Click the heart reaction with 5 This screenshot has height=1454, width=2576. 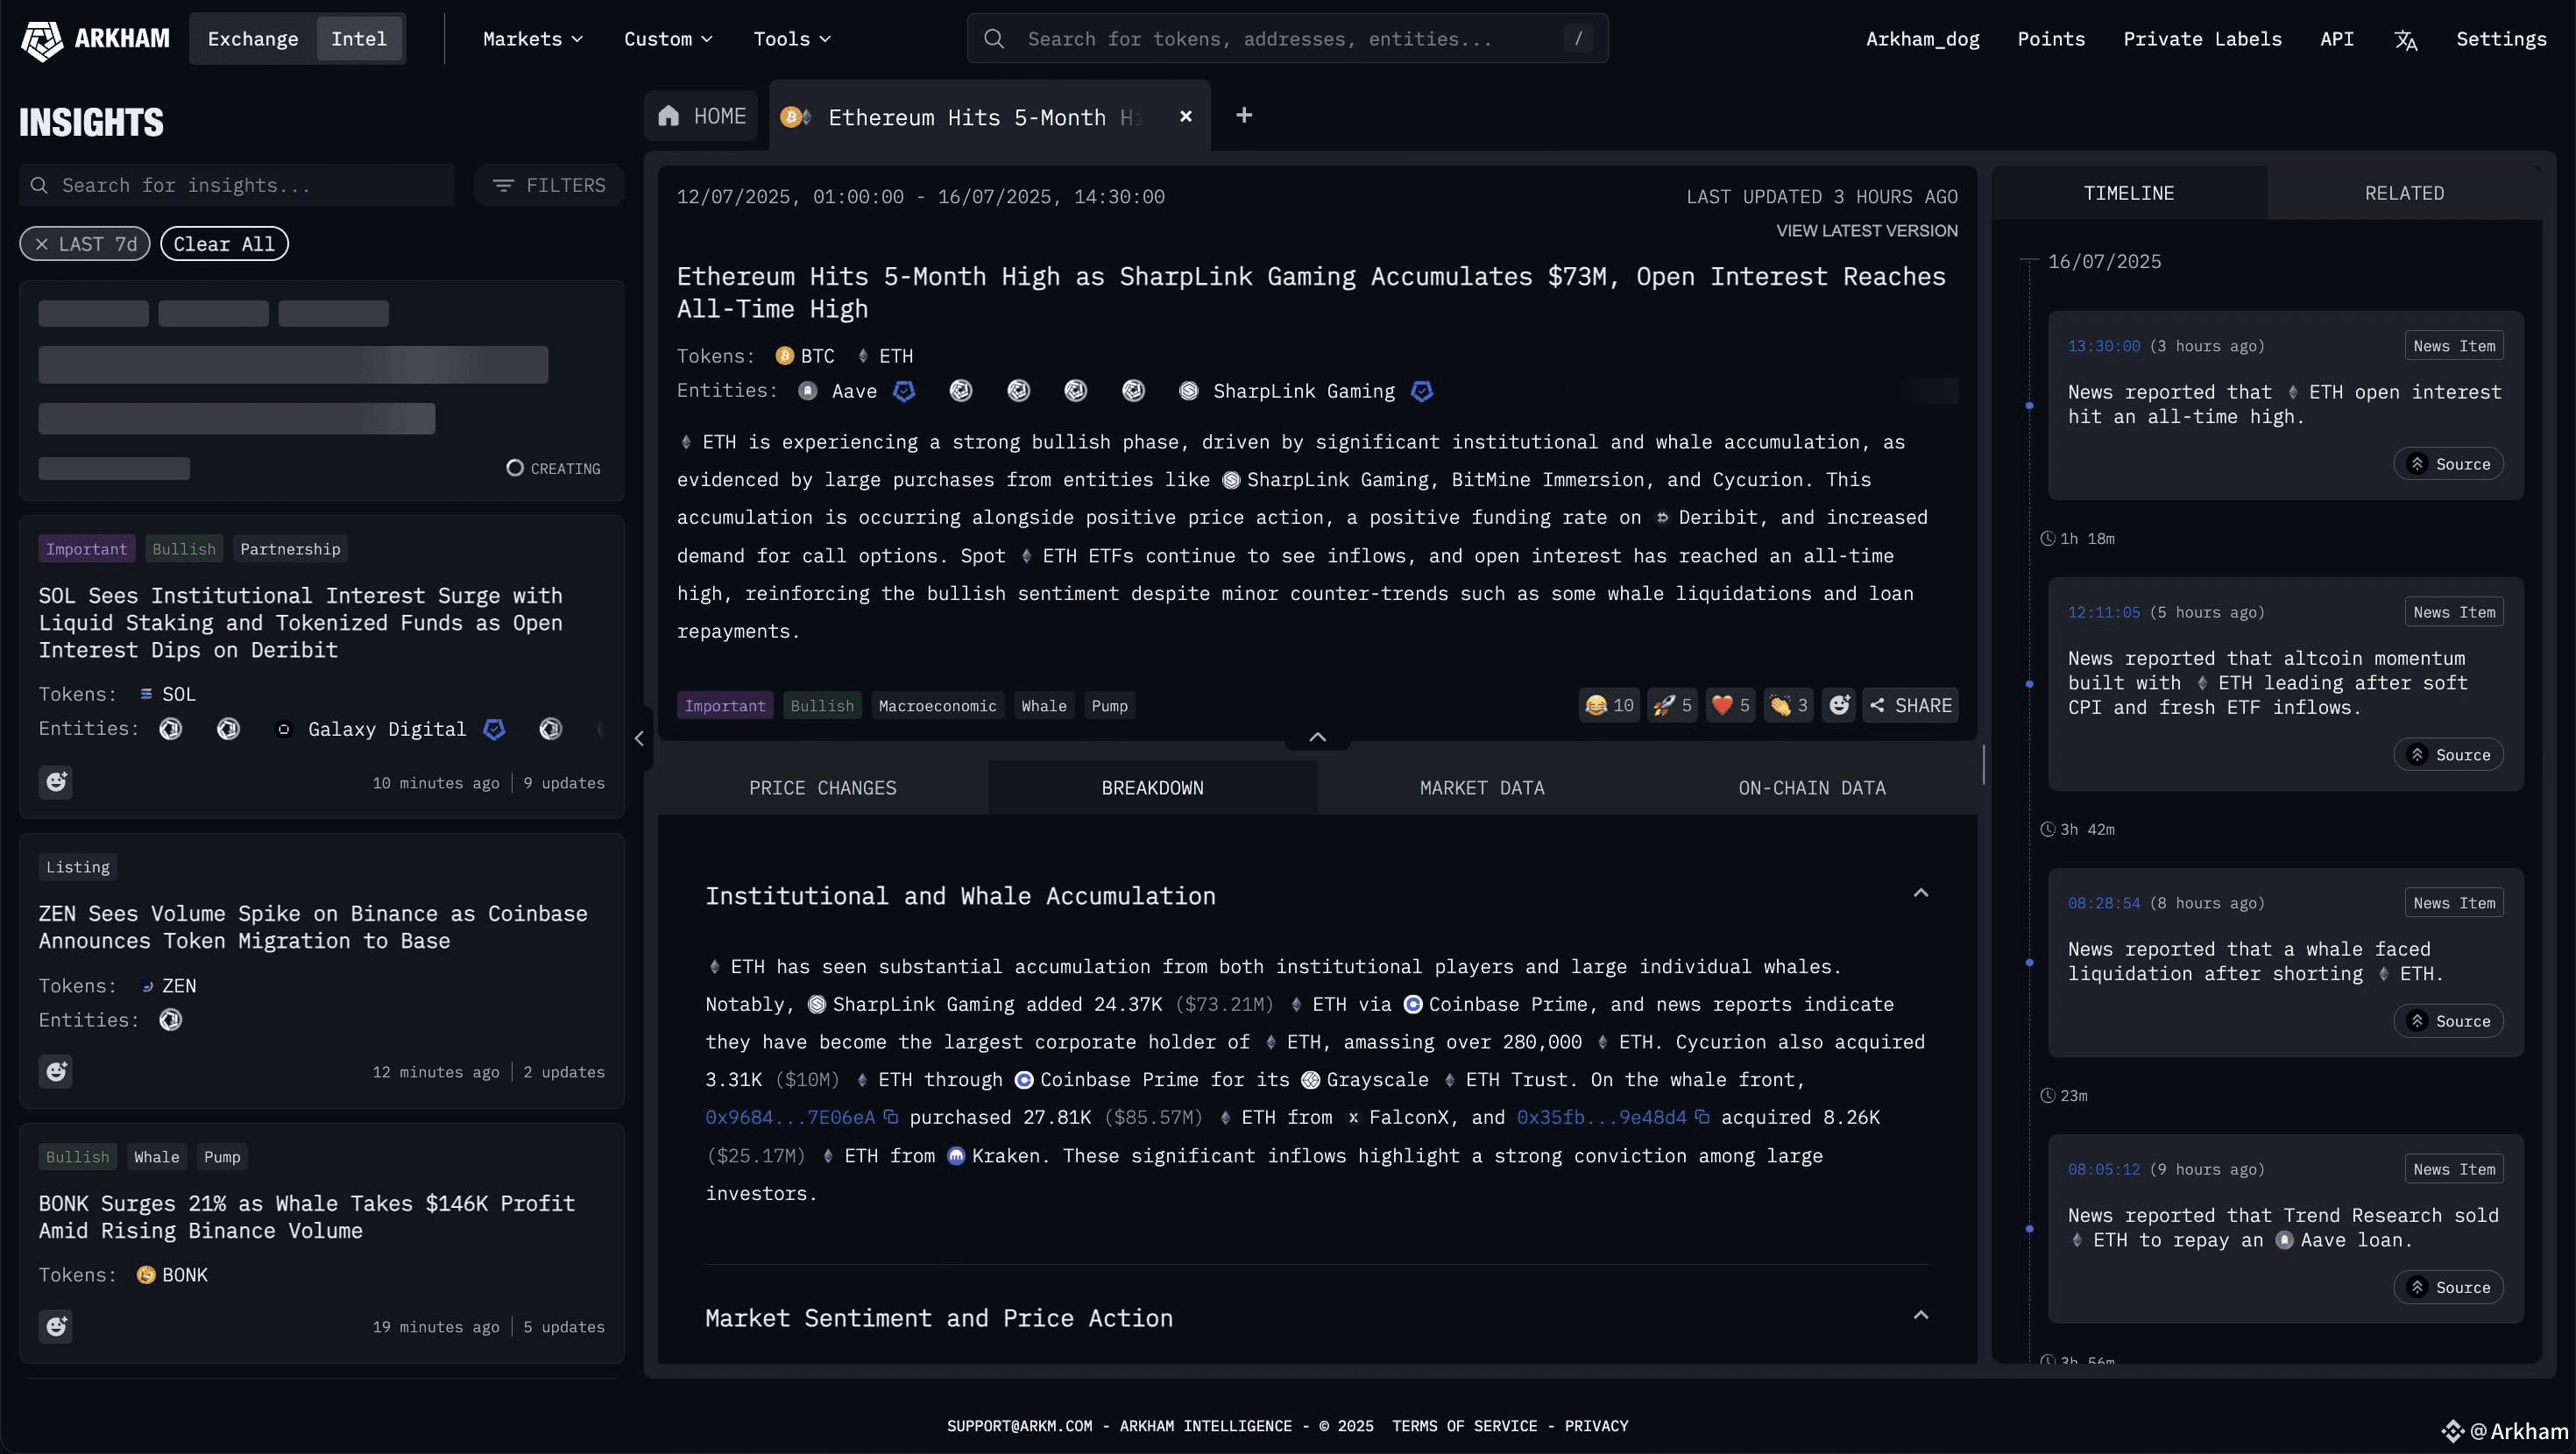(1730, 705)
